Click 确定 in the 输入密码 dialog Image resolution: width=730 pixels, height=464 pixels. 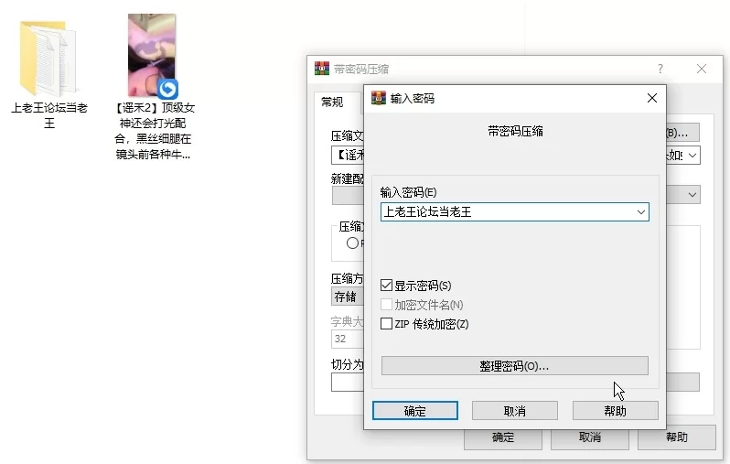414,410
